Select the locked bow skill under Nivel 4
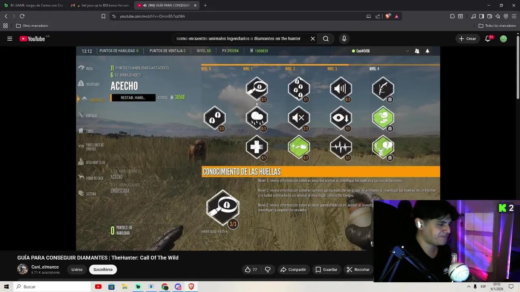 (x=383, y=88)
